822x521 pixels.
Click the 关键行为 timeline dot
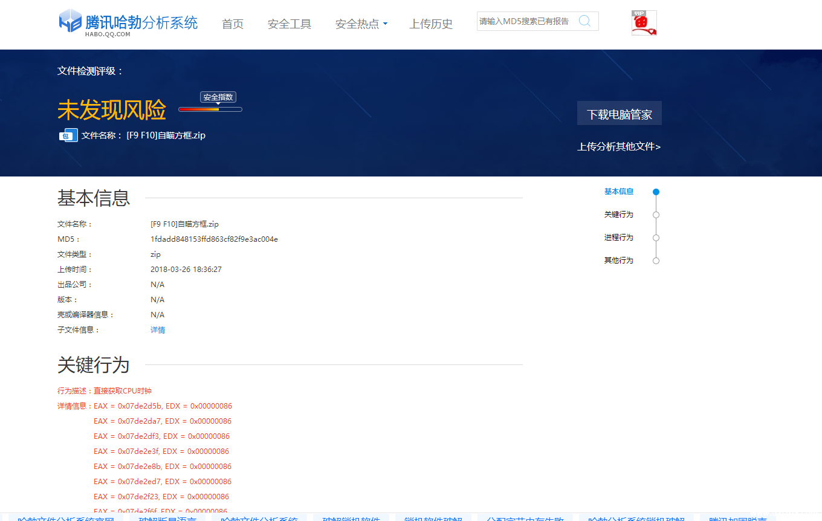point(656,215)
